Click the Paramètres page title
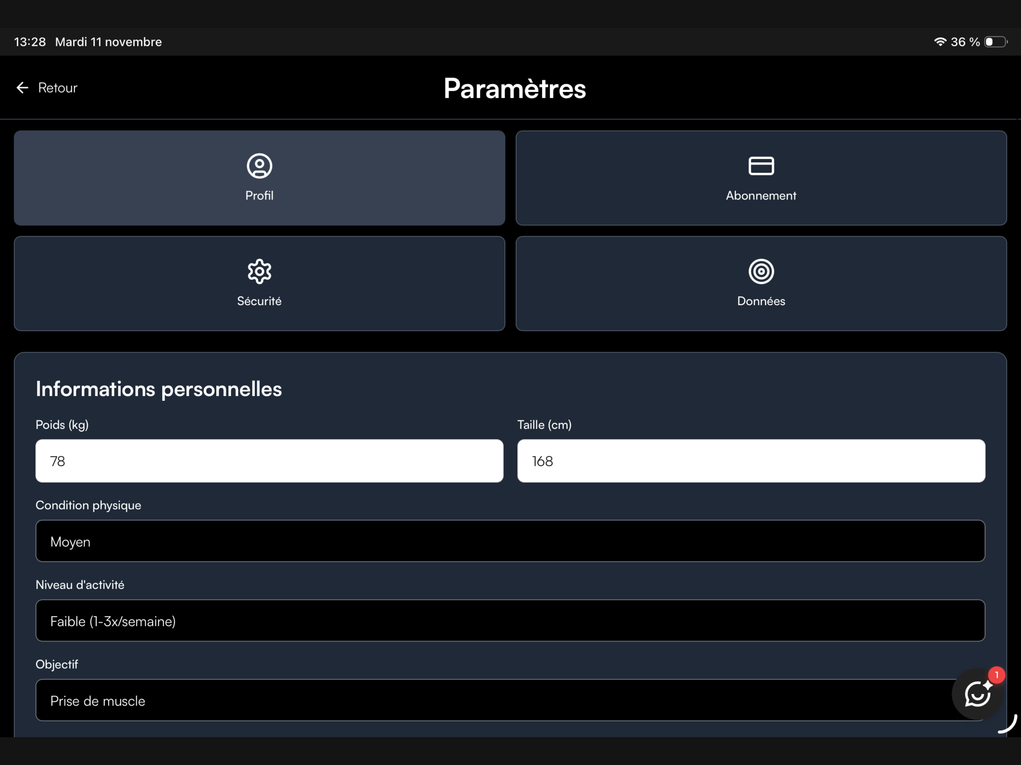1021x765 pixels. point(515,88)
